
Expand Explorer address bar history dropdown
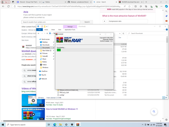(120, 34)
